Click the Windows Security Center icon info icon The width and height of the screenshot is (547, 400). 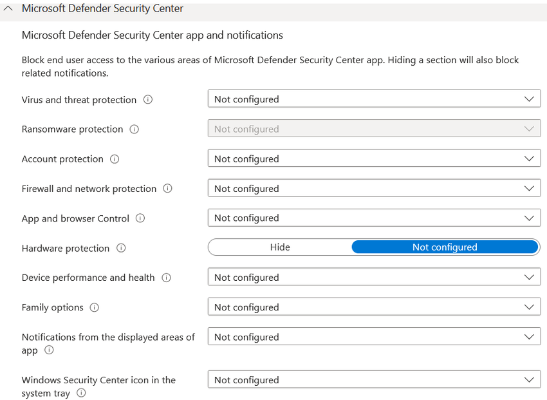(81, 394)
